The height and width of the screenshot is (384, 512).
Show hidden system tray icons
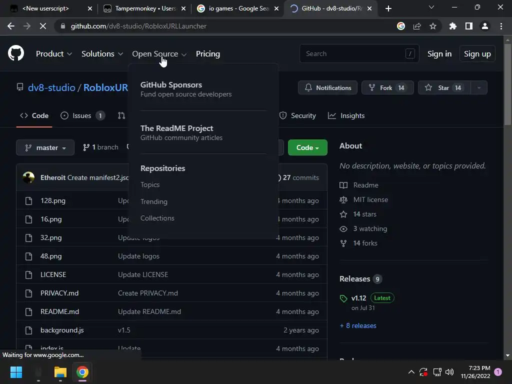click(x=411, y=372)
